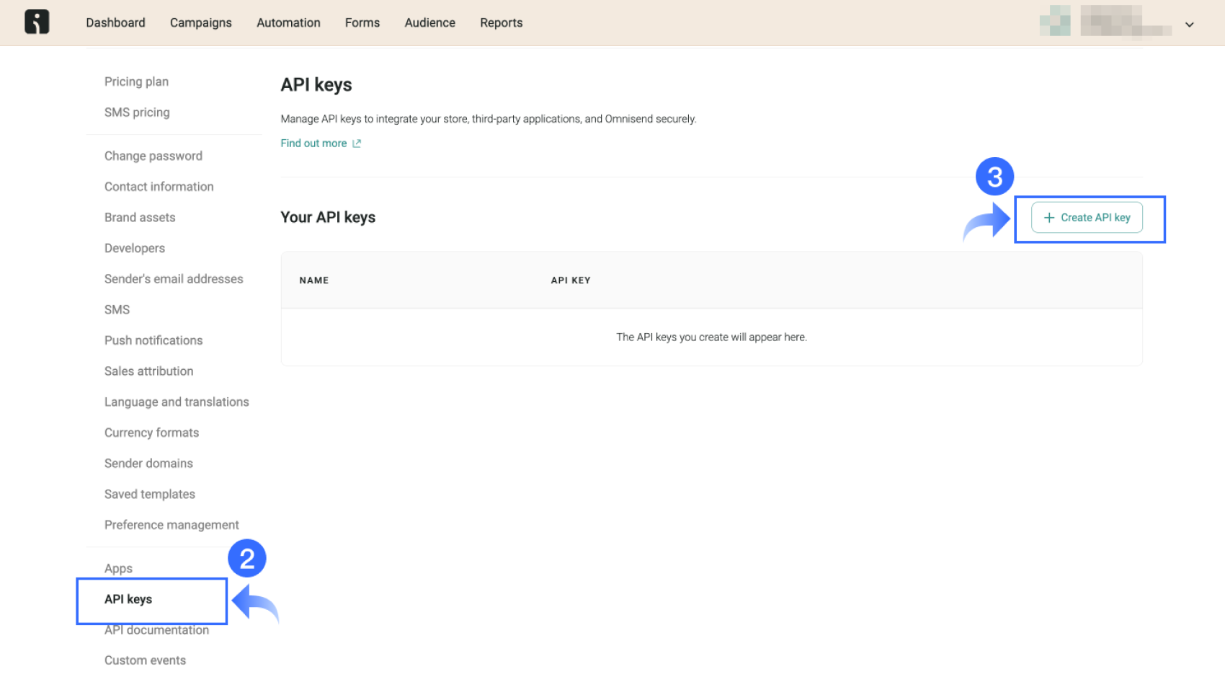Open the Change password page
This screenshot has height=695, width=1225.
153,156
